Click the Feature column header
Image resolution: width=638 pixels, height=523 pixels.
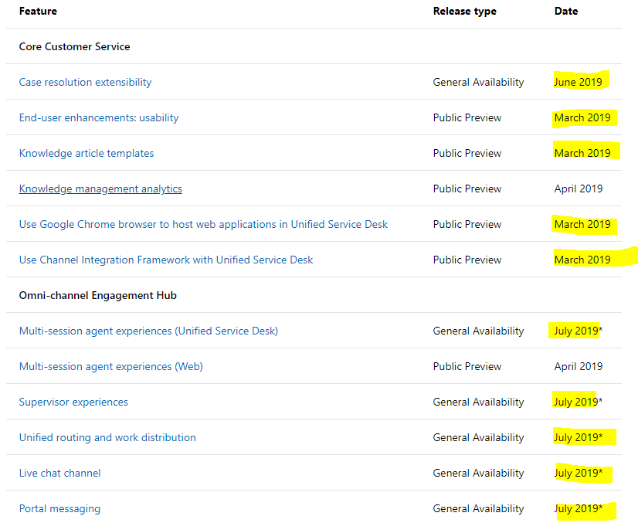38,11
